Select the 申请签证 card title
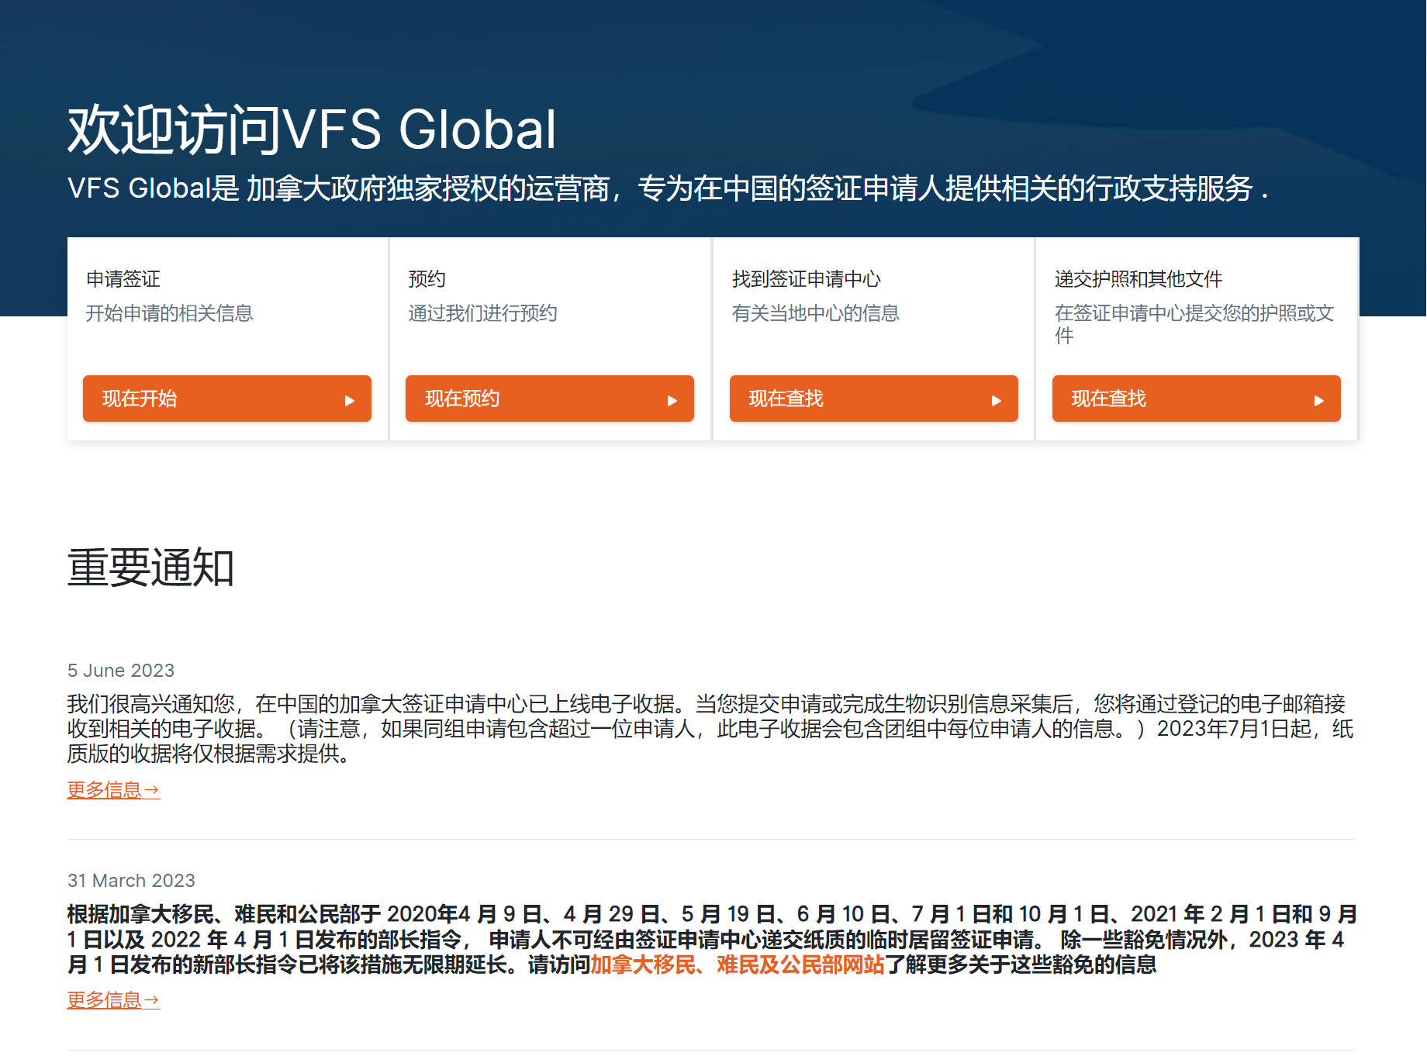This screenshot has height=1056, width=1427. click(122, 279)
